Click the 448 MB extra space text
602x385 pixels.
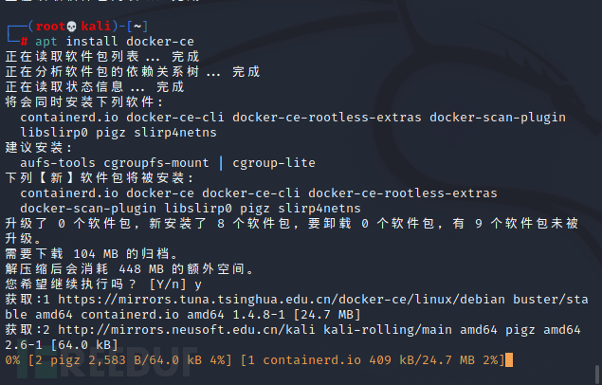click(x=141, y=269)
